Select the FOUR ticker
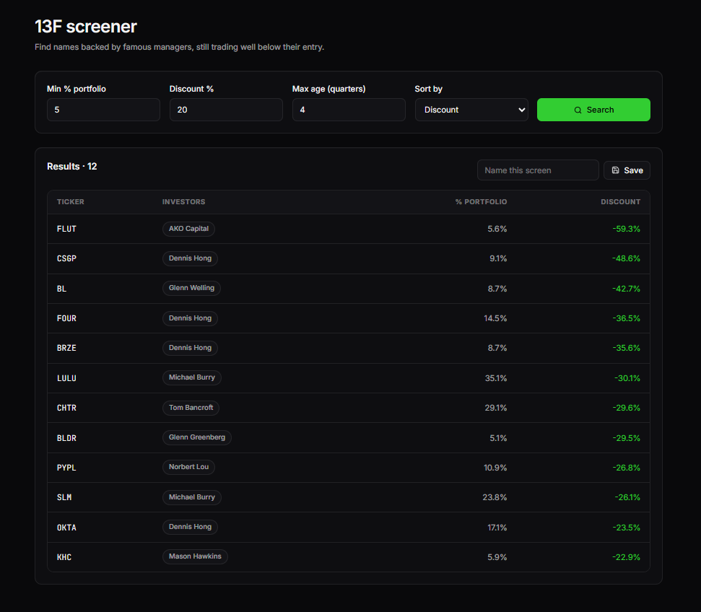 pos(66,318)
